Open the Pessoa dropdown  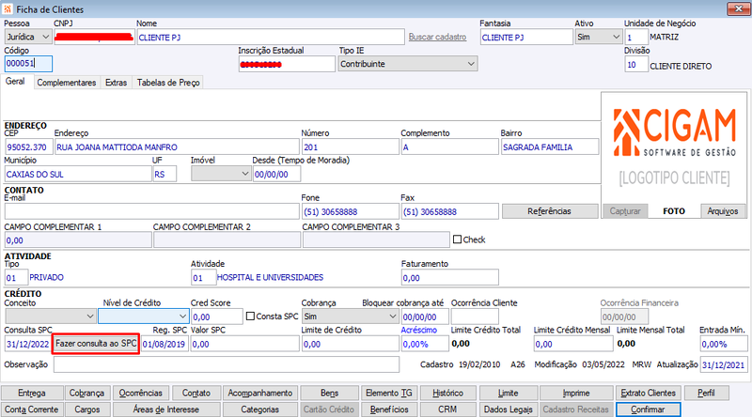[28, 37]
